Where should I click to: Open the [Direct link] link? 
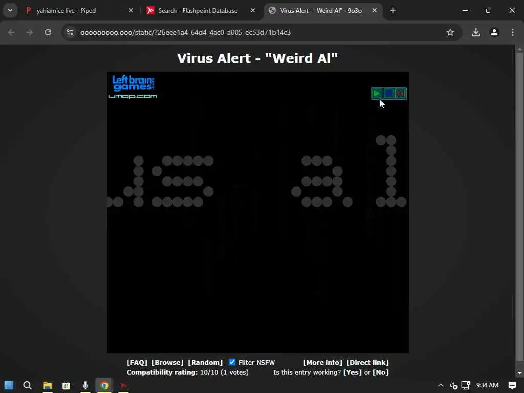coord(367,363)
